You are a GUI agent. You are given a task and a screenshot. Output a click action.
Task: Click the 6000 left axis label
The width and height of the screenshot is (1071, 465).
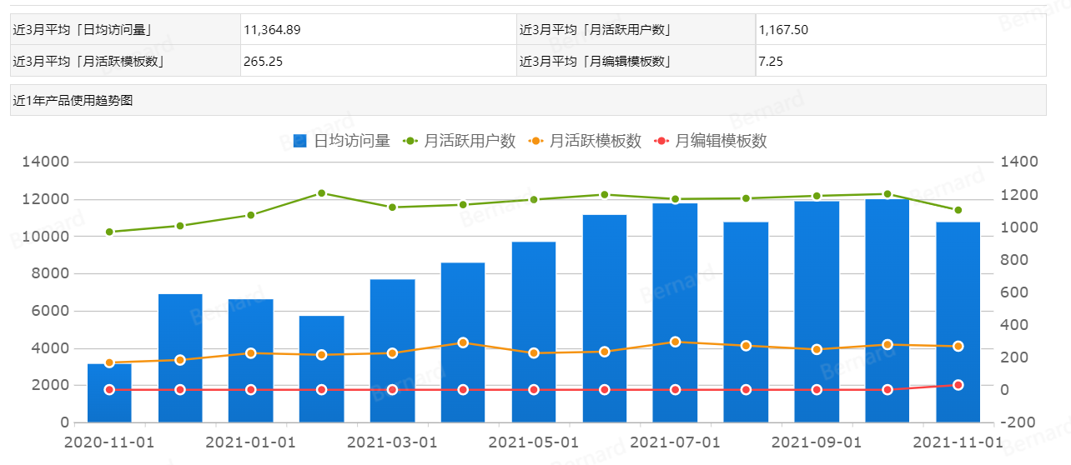49,311
